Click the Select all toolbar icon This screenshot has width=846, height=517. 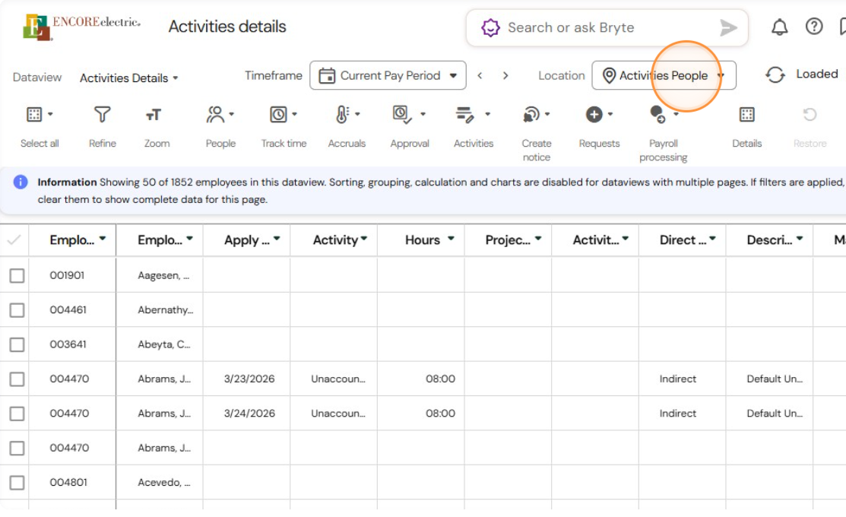(x=34, y=114)
